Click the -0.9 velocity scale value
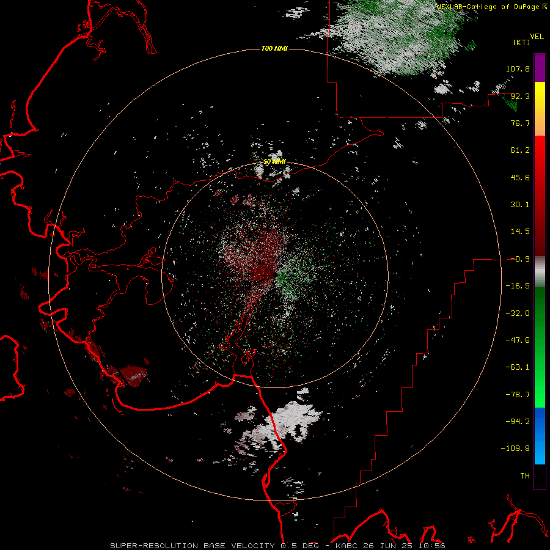This screenshot has width=550, height=550. coord(520,259)
